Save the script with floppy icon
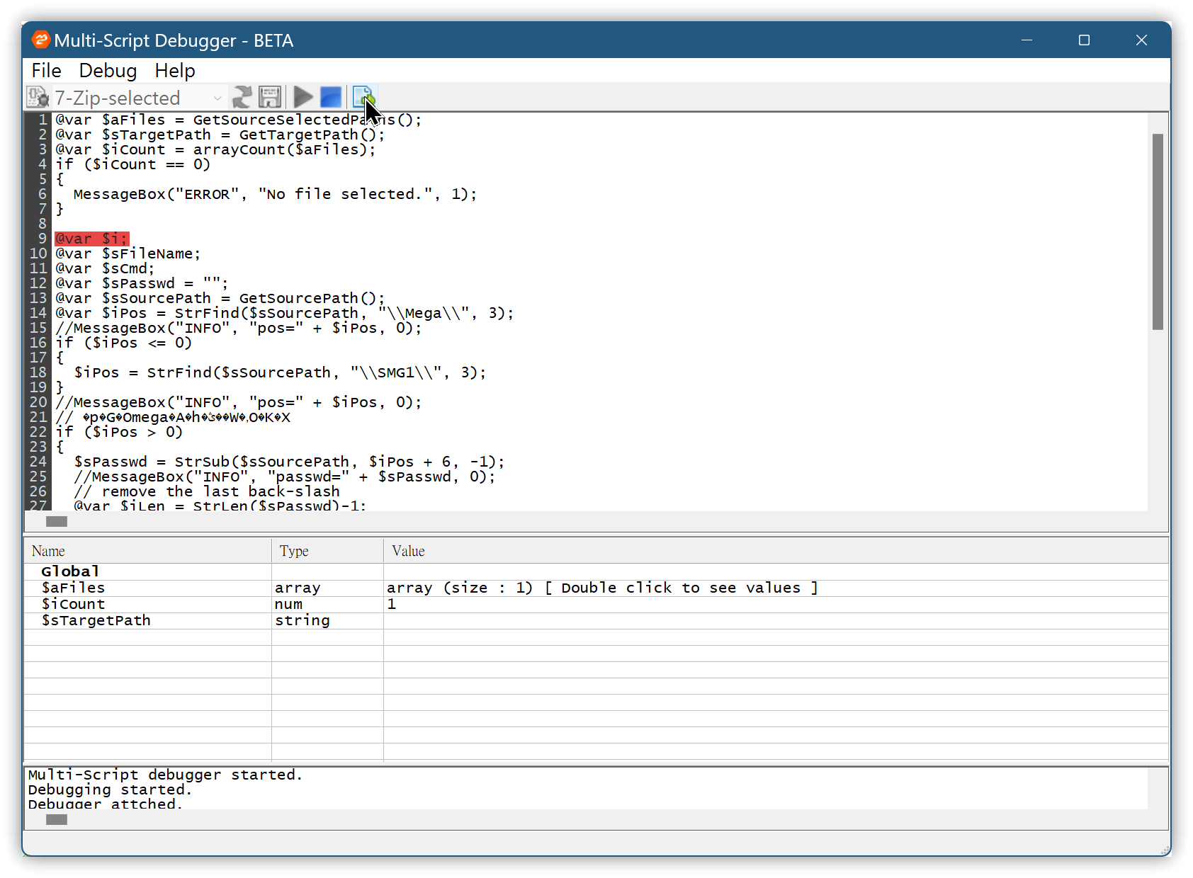1193x878 pixels. tap(270, 97)
